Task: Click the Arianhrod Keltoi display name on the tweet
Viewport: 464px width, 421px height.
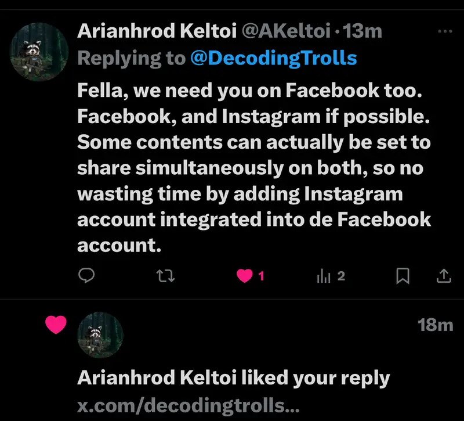Action: click(156, 31)
